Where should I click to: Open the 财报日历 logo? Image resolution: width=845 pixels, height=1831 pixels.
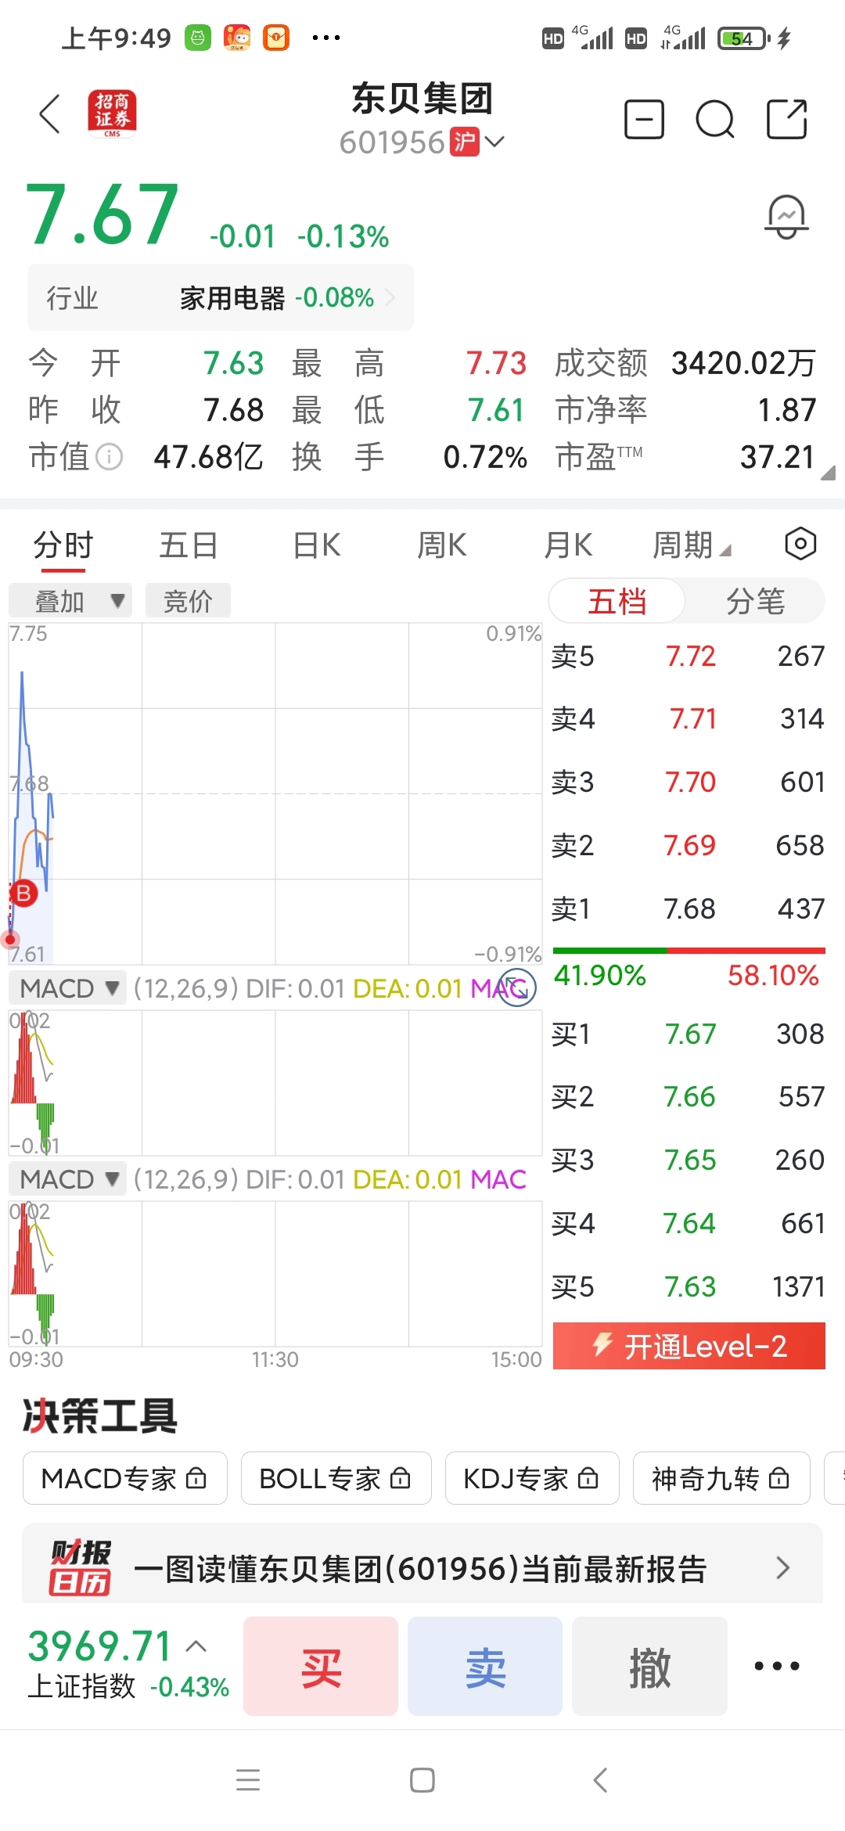pyautogui.click(x=81, y=1567)
